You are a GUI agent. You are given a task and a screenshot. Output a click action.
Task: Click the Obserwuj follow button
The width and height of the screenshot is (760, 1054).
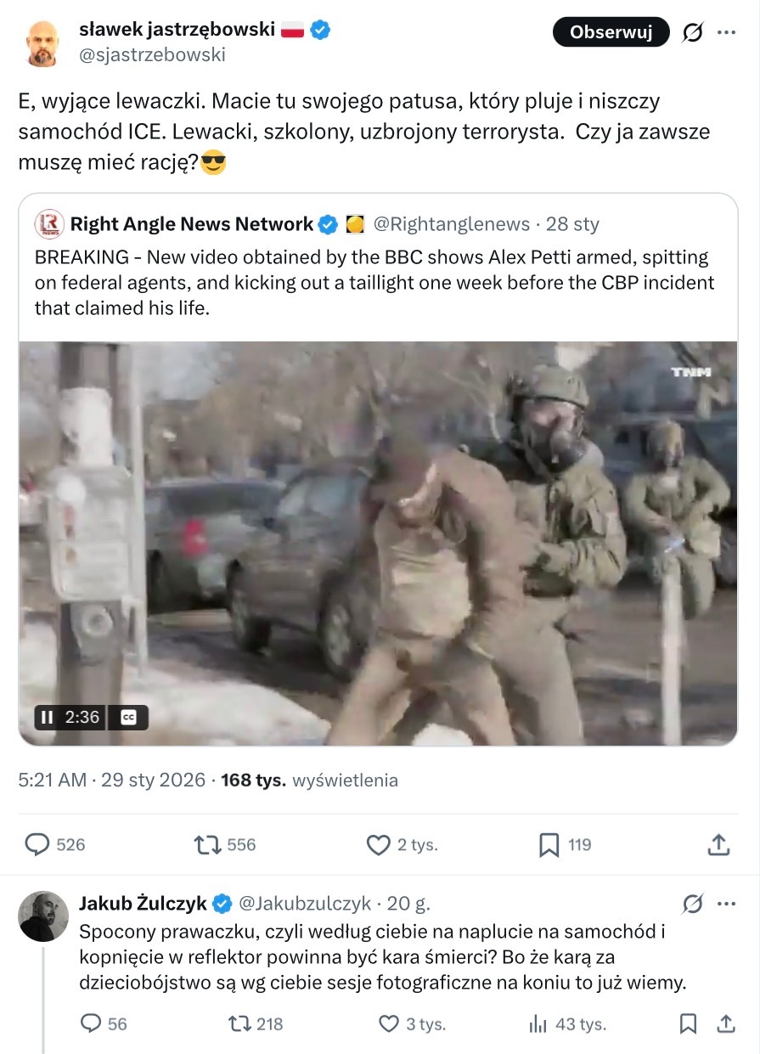click(611, 32)
